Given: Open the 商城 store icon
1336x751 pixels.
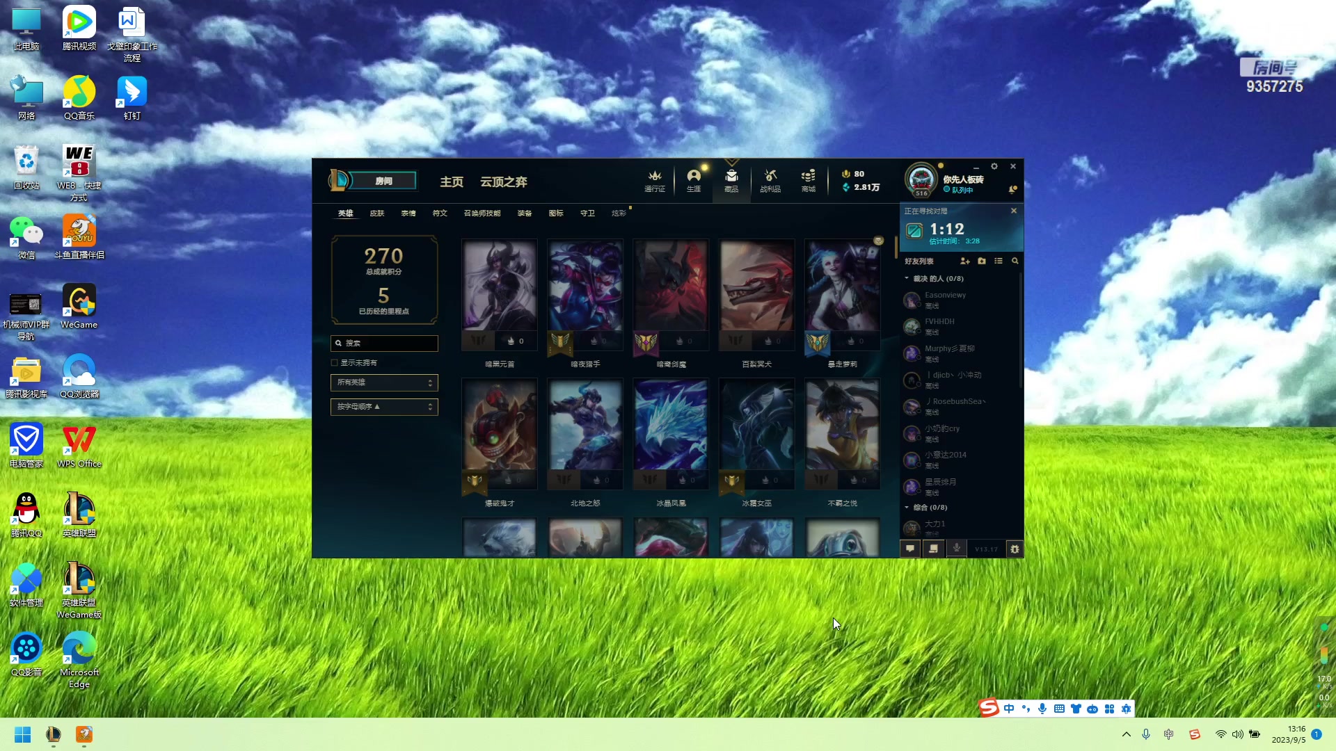Looking at the screenshot, I should click(808, 181).
